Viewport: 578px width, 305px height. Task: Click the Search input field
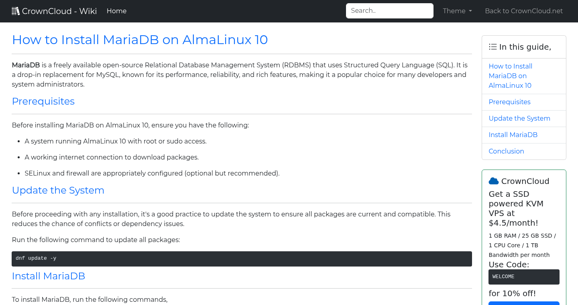point(389,10)
